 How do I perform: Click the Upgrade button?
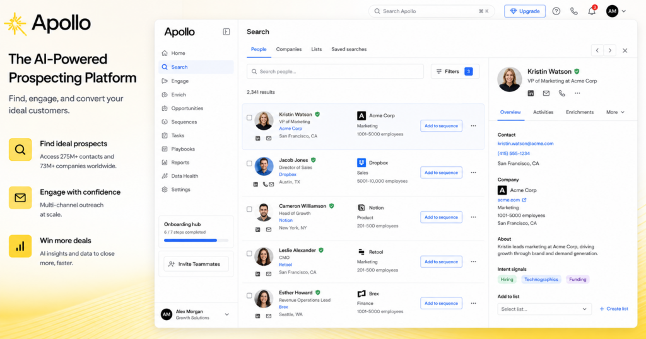click(525, 11)
